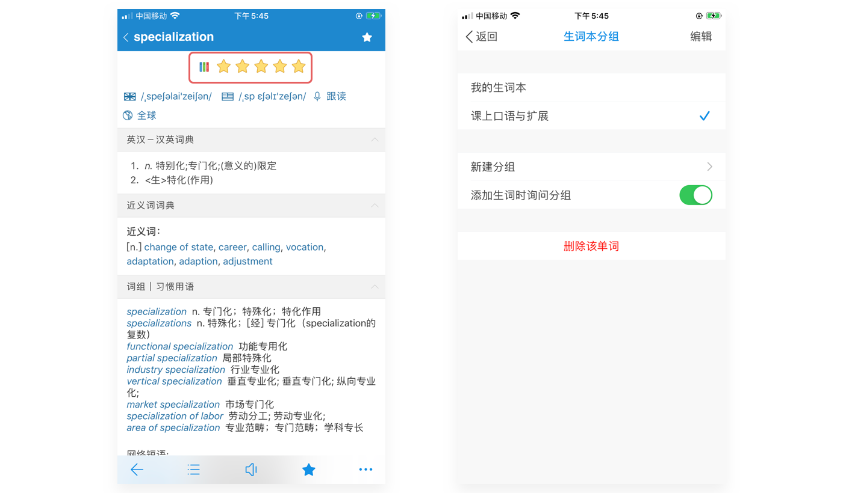This screenshot has height=493, width=843.
Task: Open synonym 'career'
Action: [232, 247]
